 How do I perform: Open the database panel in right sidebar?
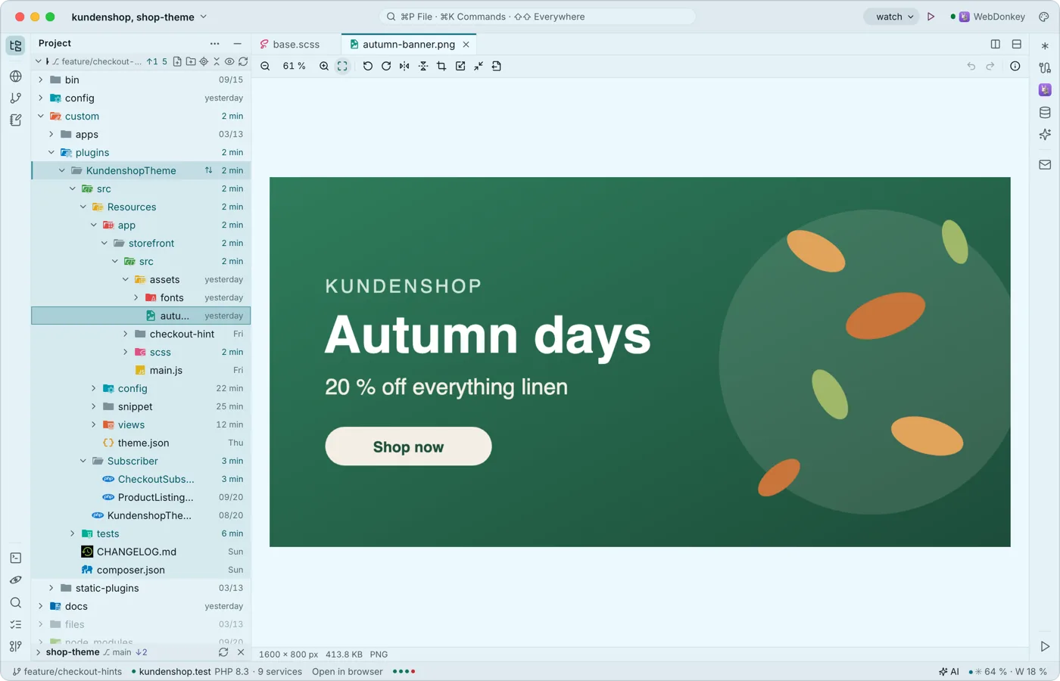pyautogui.click(x=1045, y=112)
